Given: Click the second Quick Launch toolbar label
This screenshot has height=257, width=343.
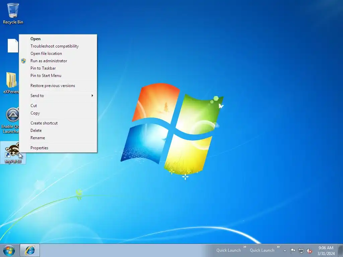Looking at the screenshot, I should coord(262,250).
